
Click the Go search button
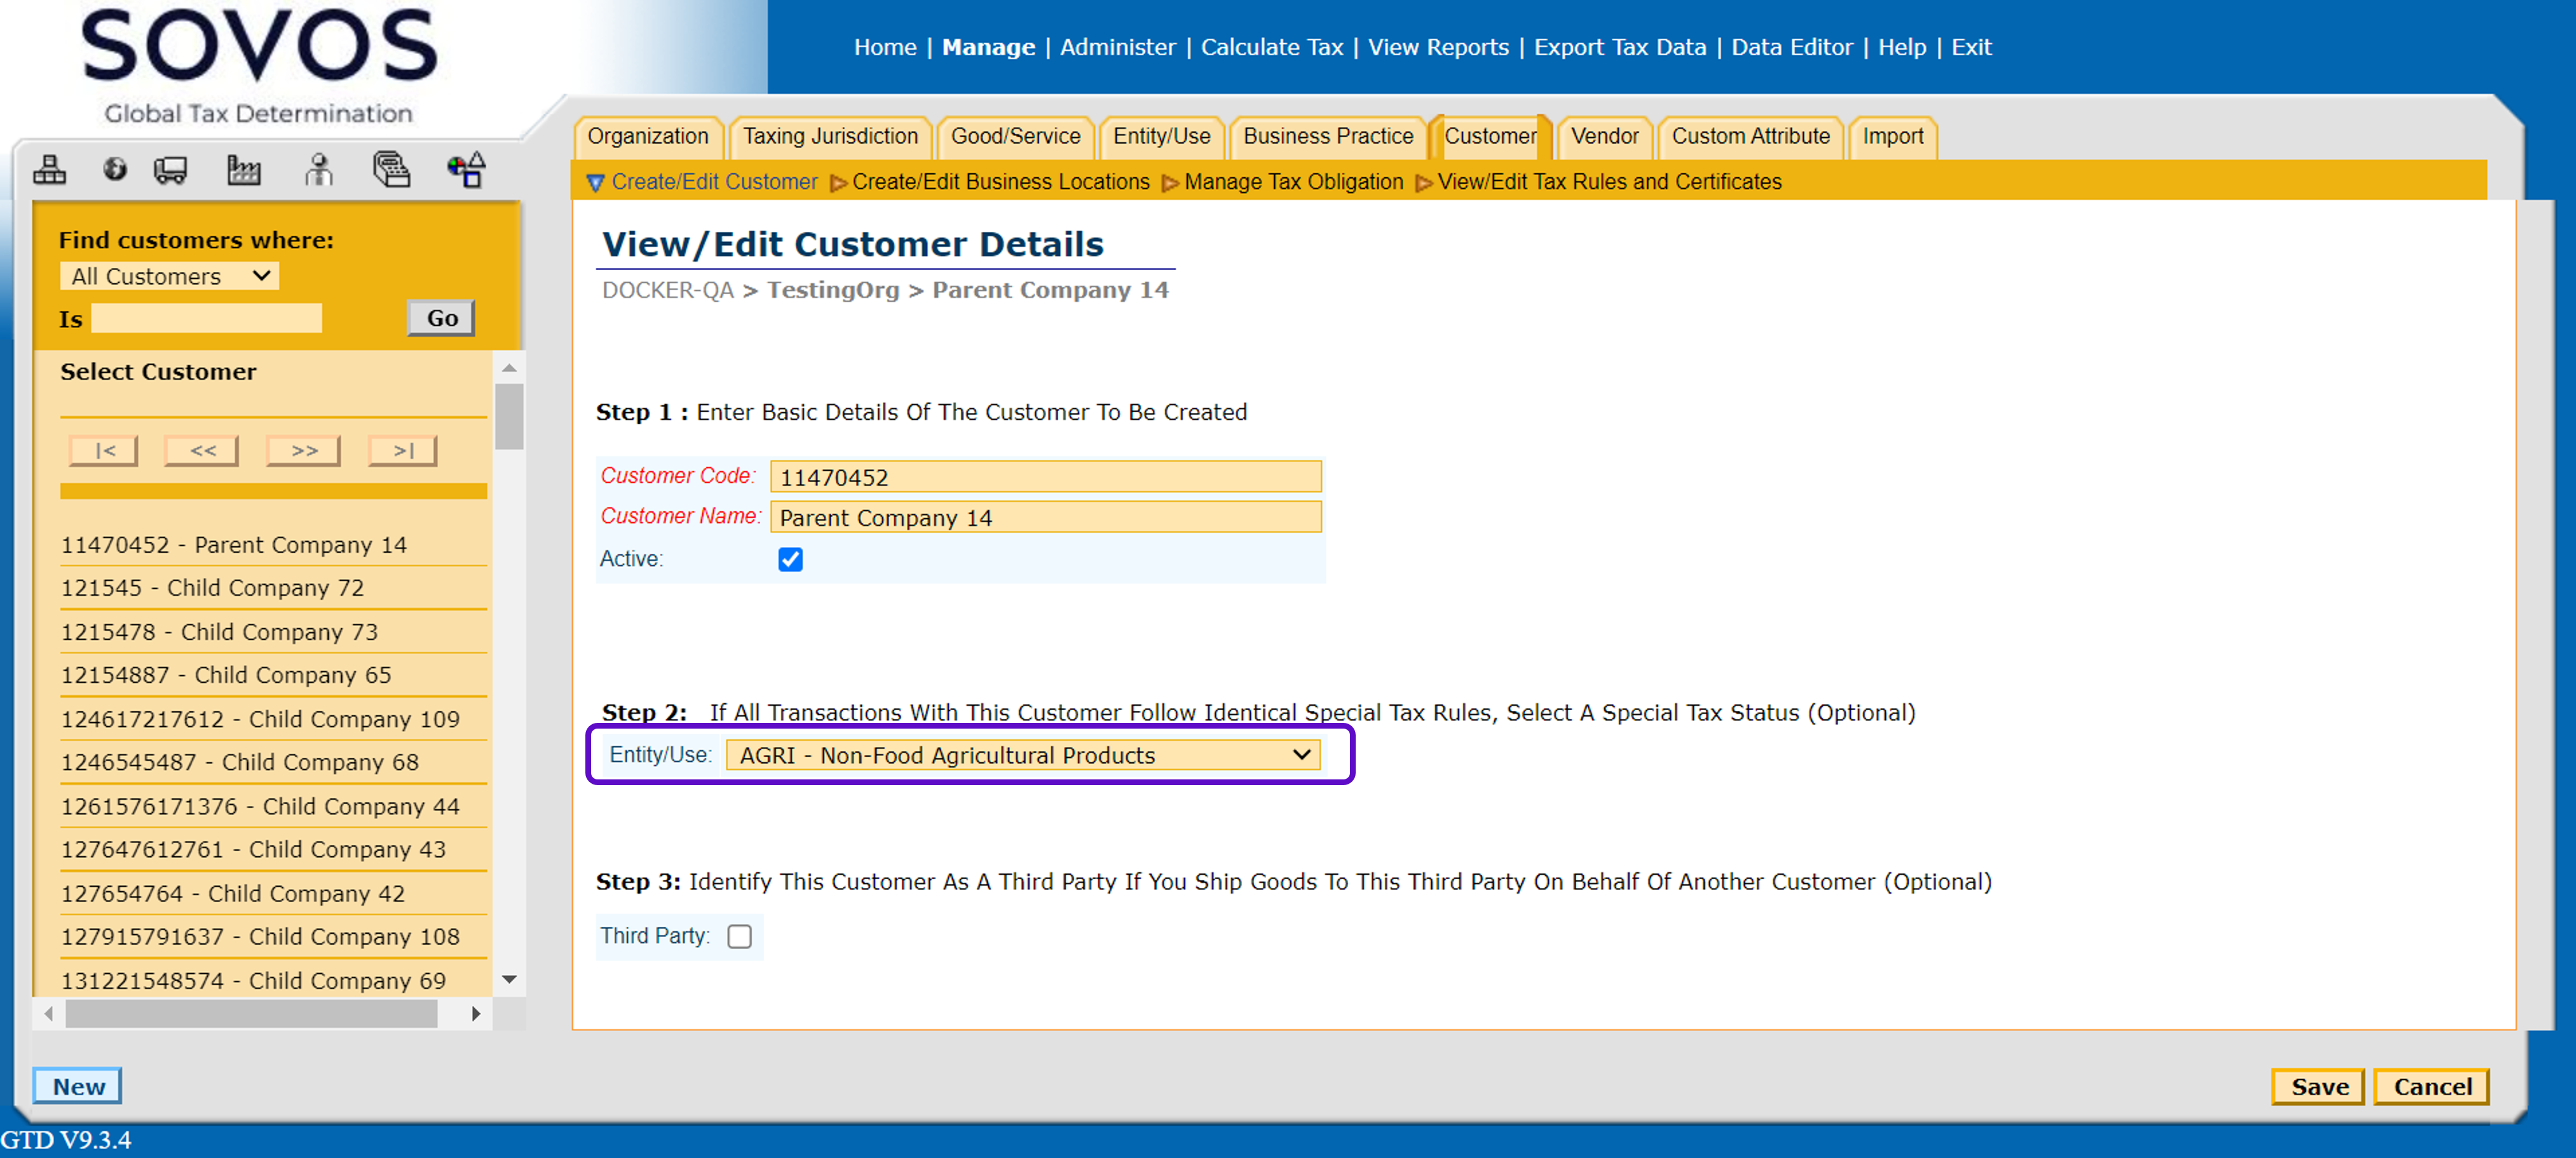(x=441, y=319)
